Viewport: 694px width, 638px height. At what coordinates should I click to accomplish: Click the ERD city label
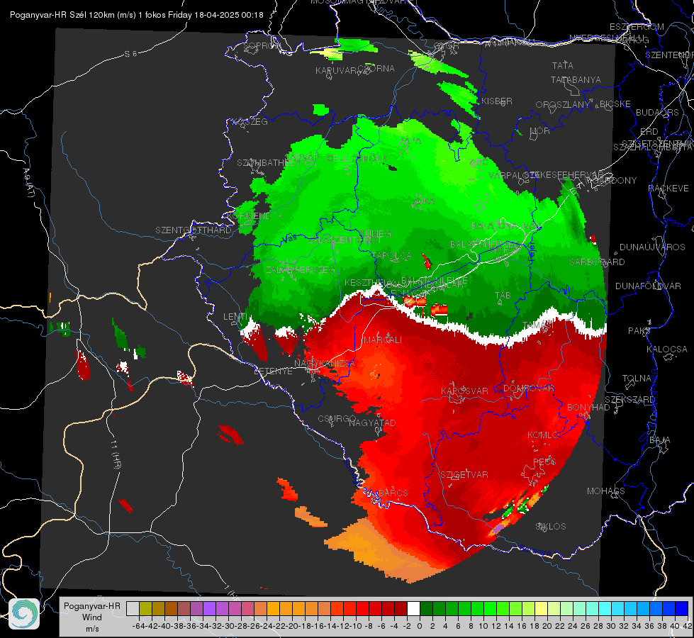[x=649, y=132]
